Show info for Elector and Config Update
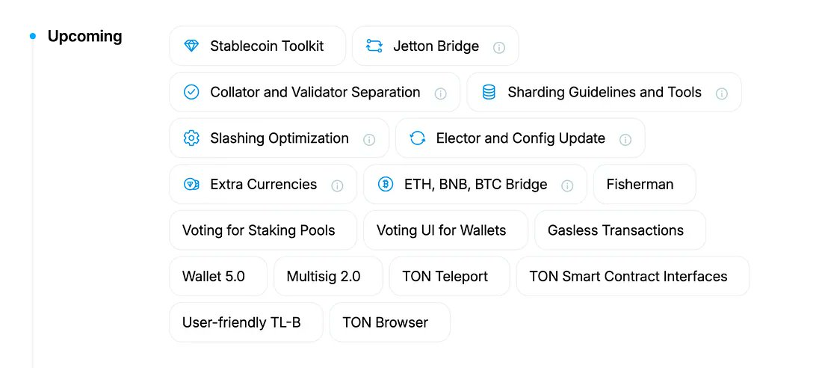This screenshot has width=822, height=368. 625,140
